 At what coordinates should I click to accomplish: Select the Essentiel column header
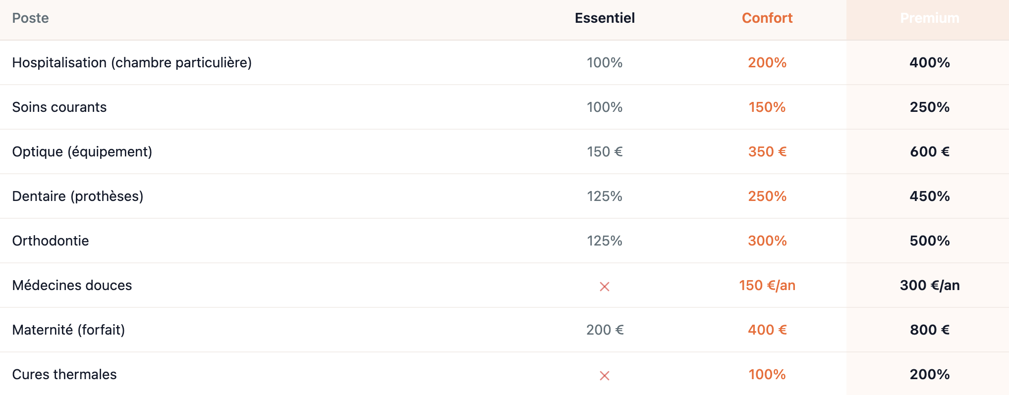click(604, 18)
